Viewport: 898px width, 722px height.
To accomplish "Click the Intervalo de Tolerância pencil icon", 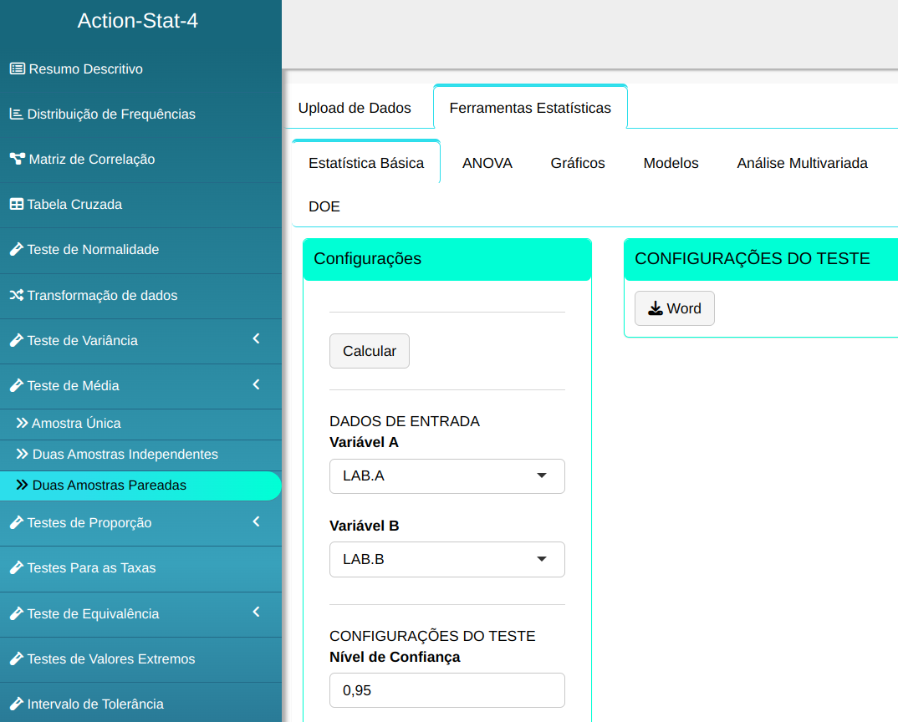I will [16, 704].
